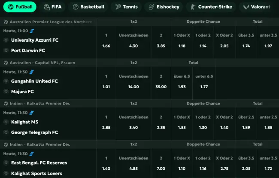
Task: Open the George Telegraph FC match
Action: [34, 132]
